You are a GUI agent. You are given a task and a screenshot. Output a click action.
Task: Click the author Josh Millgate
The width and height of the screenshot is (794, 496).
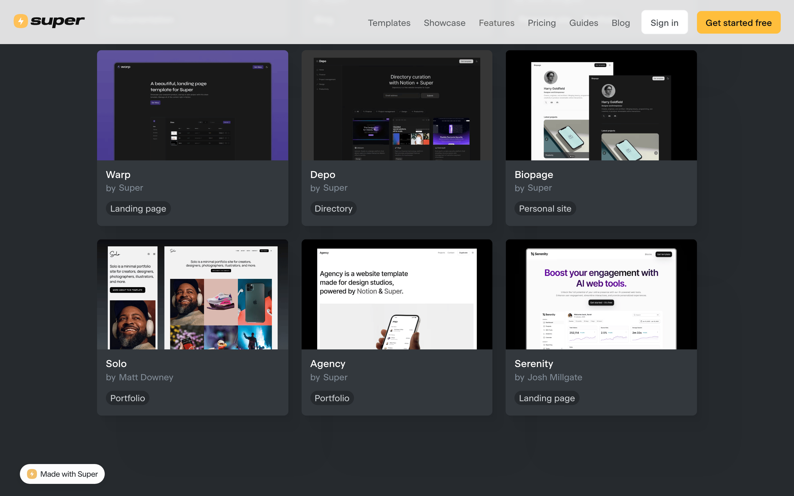[555, 377]
